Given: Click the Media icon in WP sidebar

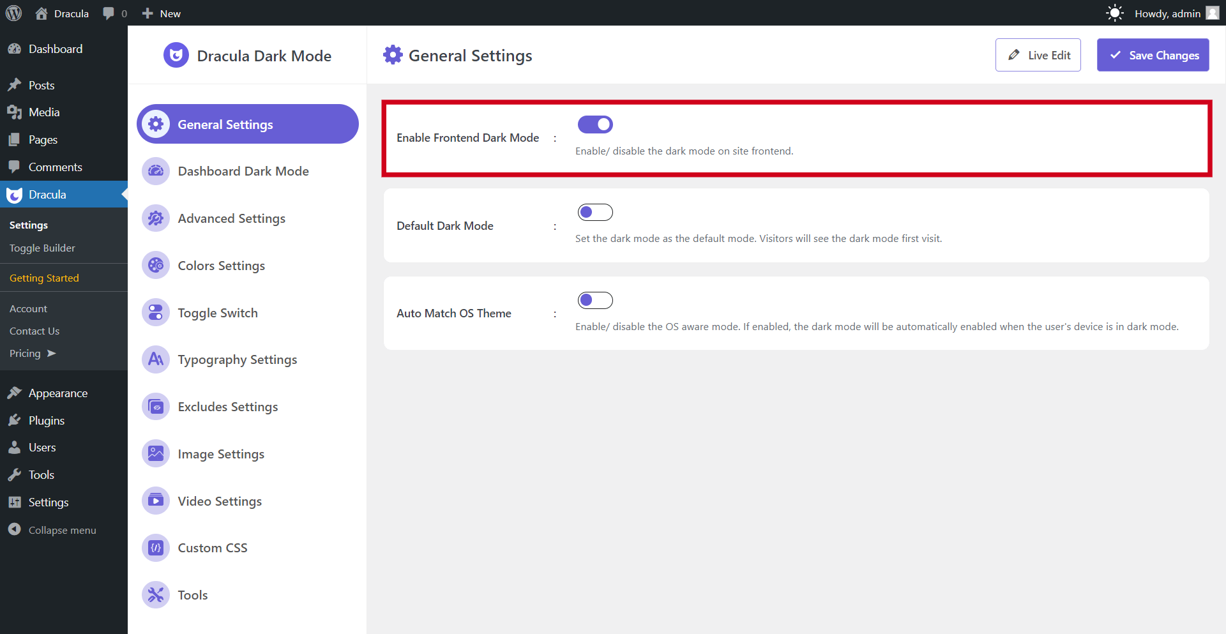Looking at the screenshot, I should tap(14, 112).
